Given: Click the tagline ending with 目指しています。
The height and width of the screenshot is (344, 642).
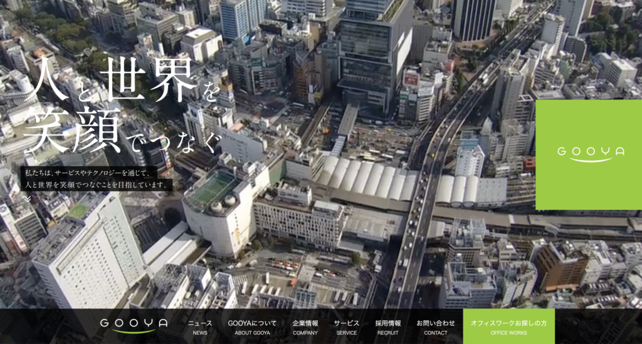Looking at the screenshot, I should click(97, 185).
